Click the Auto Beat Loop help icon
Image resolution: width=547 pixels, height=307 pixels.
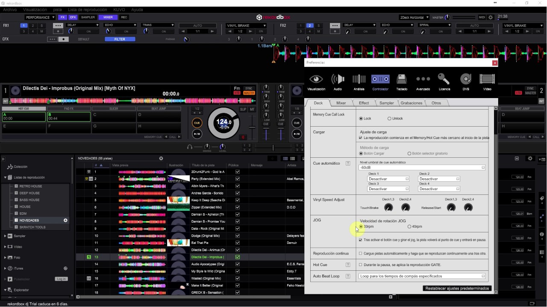click(x=348, y=276)
